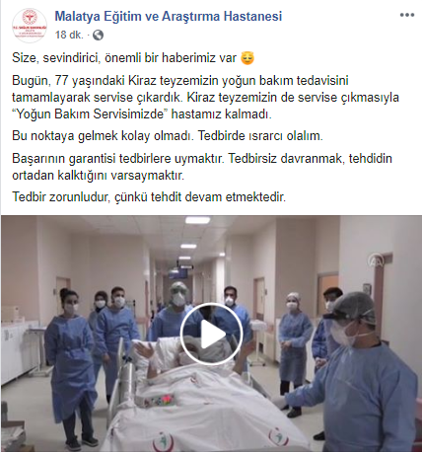Screen dimensions: 422x452
Task: Open the post's 18 dk. timestamp
Action: (69, 35)
